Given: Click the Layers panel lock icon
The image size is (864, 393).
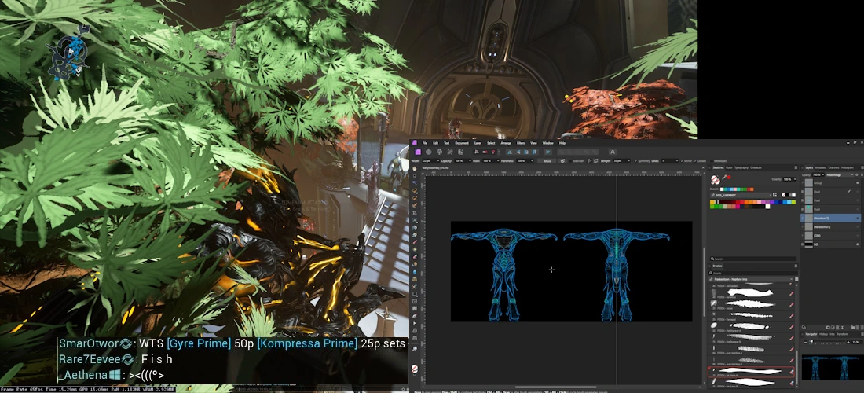Looking at the screenshot, I should [x=862, y=174].
